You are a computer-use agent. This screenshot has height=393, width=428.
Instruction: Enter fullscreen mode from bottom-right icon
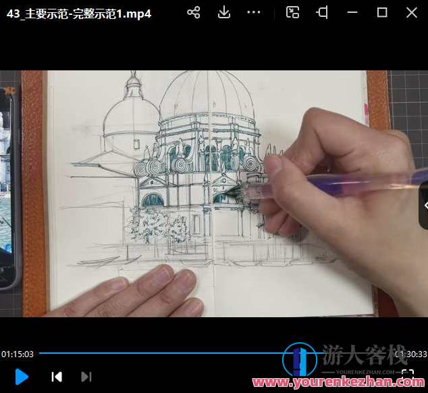pos(407,374)
